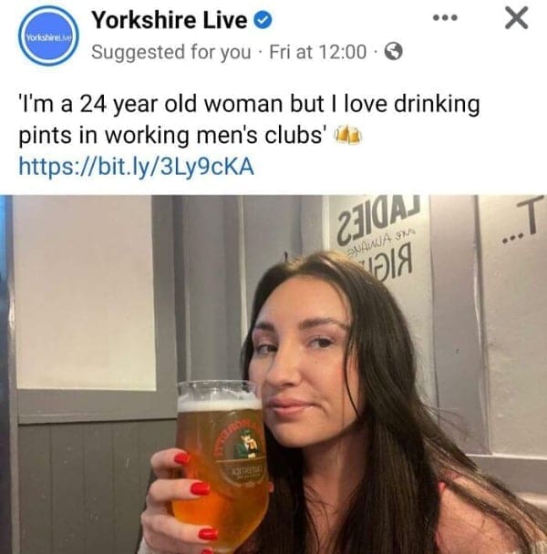547x554 pixels.
Task: Open the Yorkshire Live page name
Action: click(170, 20)
